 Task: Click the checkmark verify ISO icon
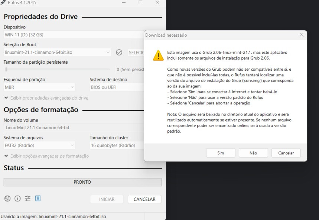pos(119,53)
